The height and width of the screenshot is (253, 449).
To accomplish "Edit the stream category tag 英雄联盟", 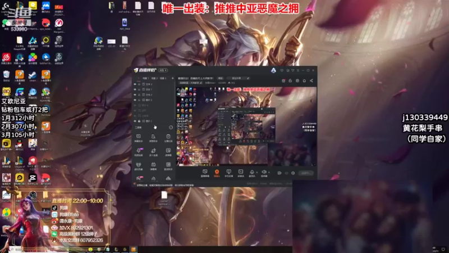I will coord(191,83).
